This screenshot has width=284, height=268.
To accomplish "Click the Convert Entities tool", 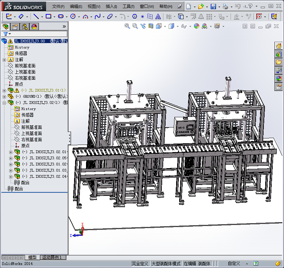I will coord(181,16).
